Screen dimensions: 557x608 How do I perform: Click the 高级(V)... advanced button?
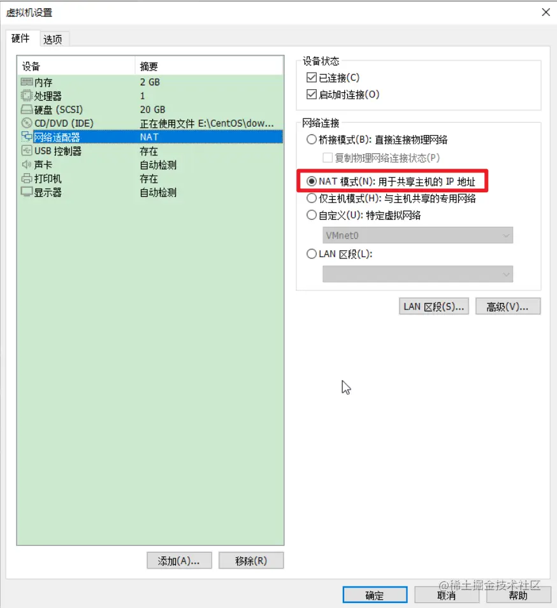pyautogui.click(x=508, y=307)
